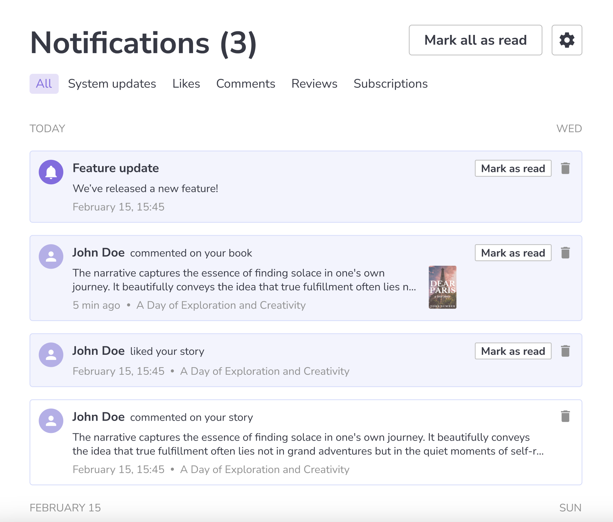This screenshot has height=522, width=613.
Task: Open notification settings via gear icon
Action: pos(566,40)
